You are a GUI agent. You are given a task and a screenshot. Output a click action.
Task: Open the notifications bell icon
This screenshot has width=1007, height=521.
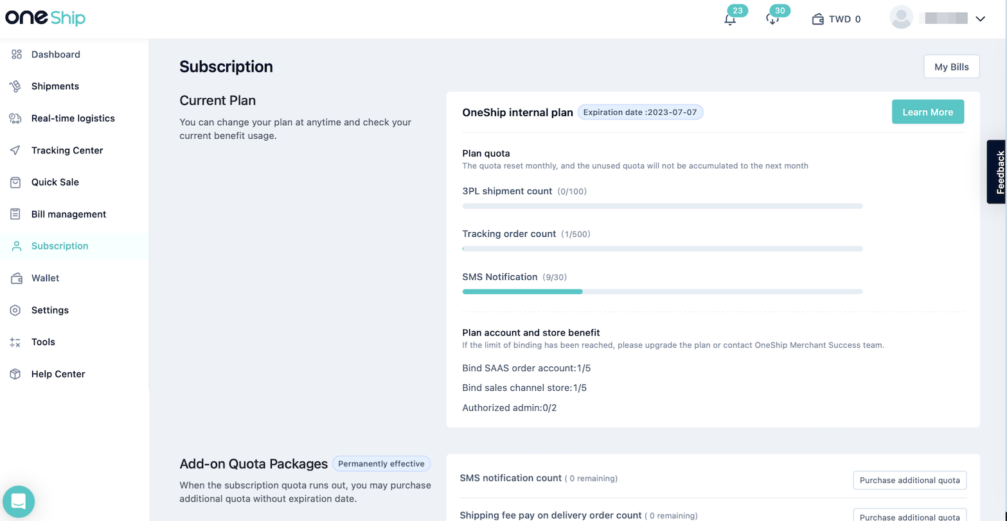[x=730, y=19]
